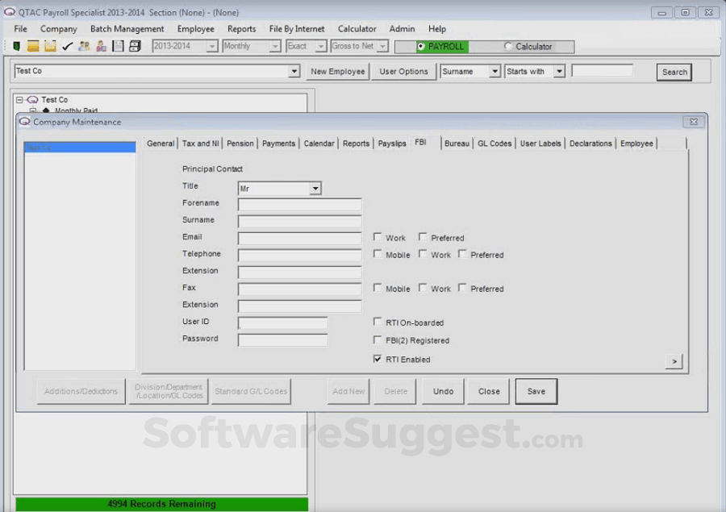Select the single employee toolbar icon
Image resolution: width=726 pixels, height=512 pixels.
pyautogui.click(x=102, y=46)
